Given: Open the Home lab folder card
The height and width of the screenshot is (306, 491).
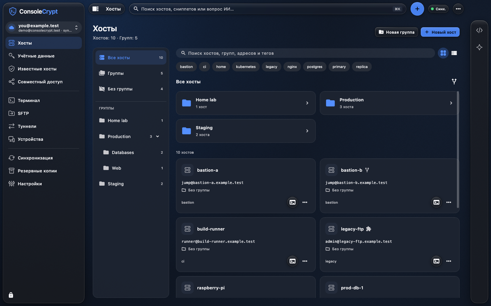Looking at the screenshot, I should [246, 103].
